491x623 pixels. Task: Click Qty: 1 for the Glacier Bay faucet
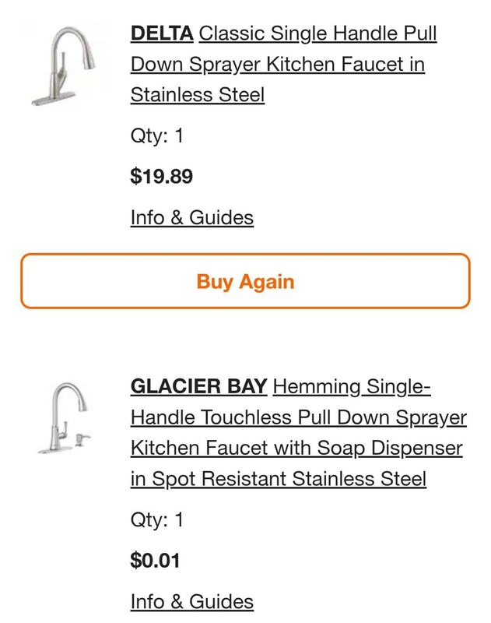(156, 519)
